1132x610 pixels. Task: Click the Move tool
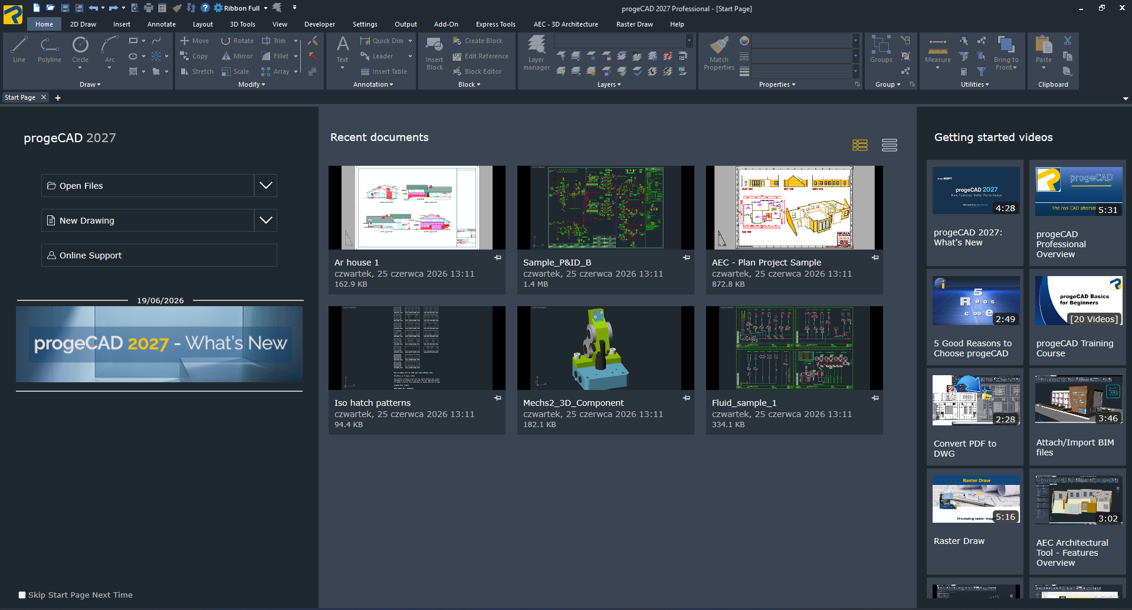[195, 41]
